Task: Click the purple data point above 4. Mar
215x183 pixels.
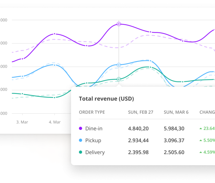Action: 54,34
